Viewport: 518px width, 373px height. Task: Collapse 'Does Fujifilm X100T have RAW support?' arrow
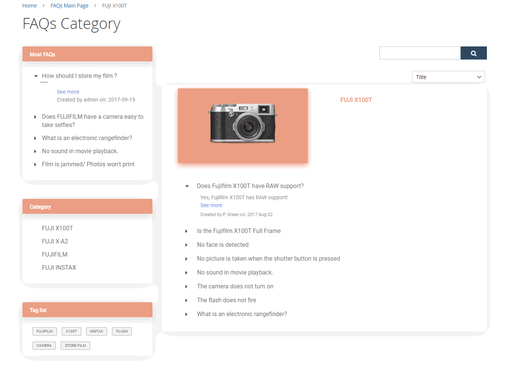coord(187,186)
